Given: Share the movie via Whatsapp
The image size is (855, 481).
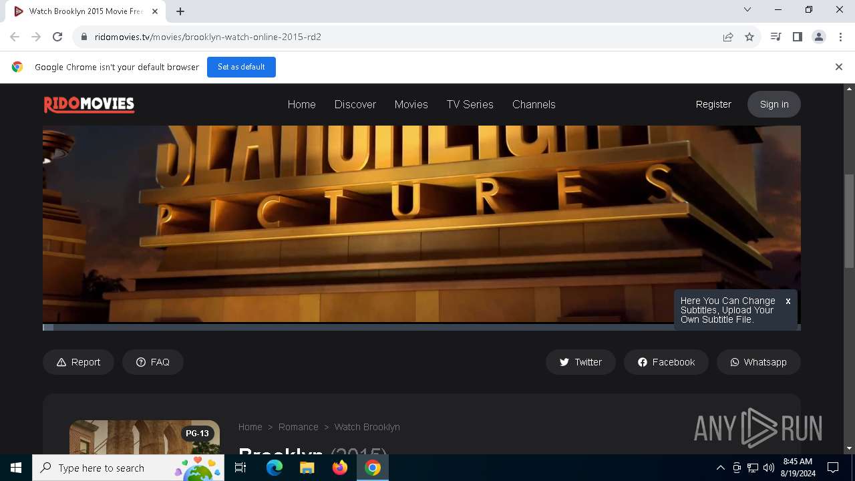Looking at the screenshot, I should coord(758,362).
